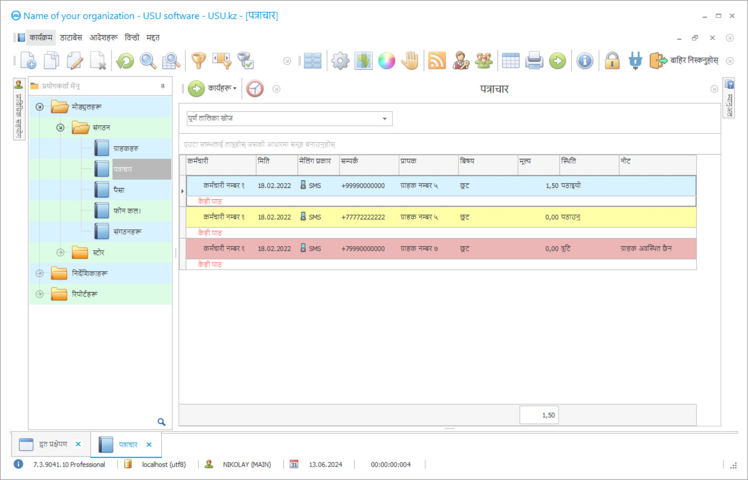Select the row with +77772222222
Viewport: 748px width, 480px height.
click(x=441, y=217)
